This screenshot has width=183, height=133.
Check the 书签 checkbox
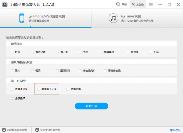pyautogui.click(x=80, y=52)
